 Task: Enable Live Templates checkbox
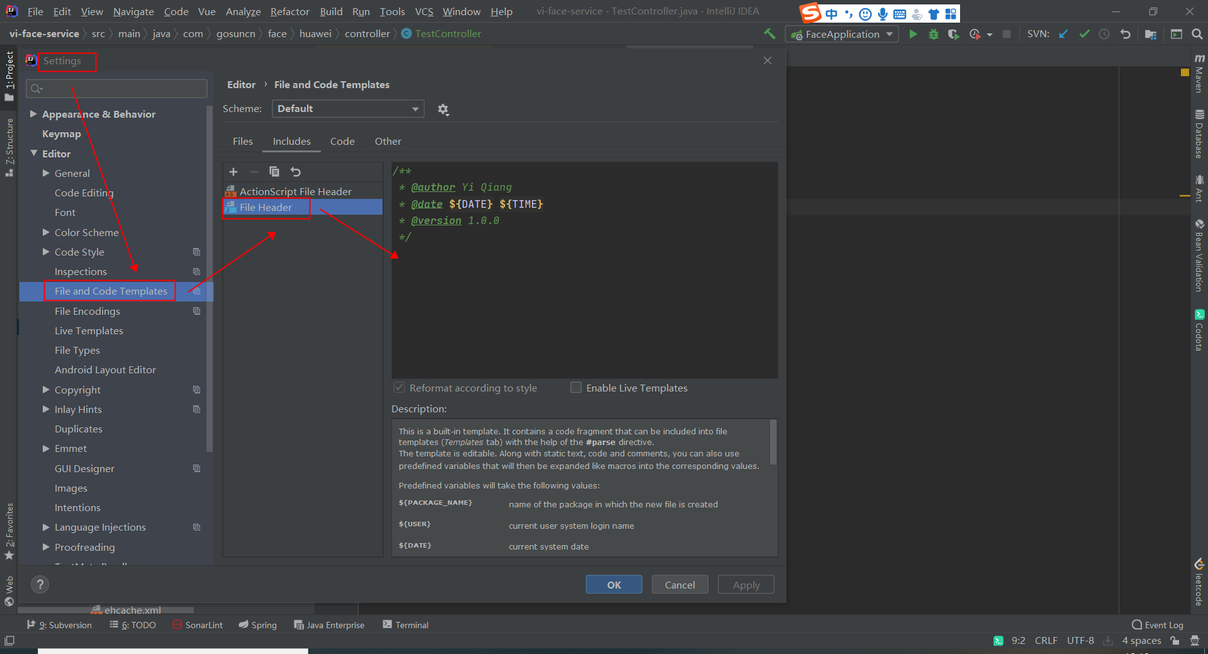pos(576,388)
